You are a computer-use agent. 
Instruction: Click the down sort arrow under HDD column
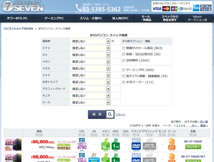[x=114, y=135]
